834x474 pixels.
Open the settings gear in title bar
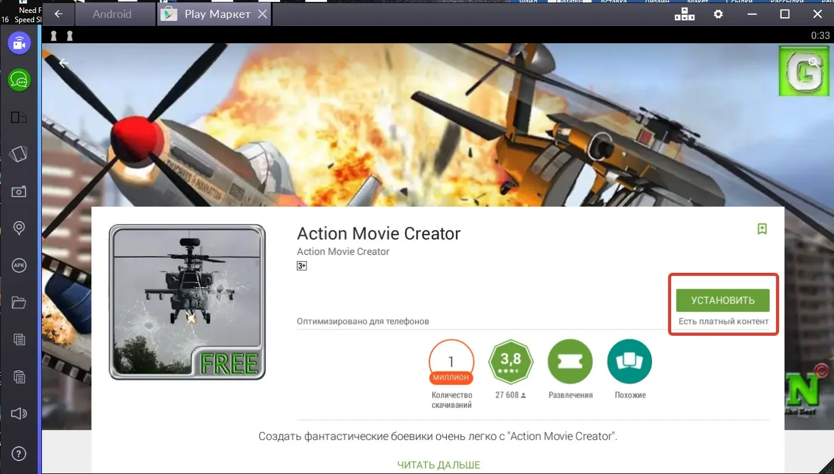click(718, 14)
